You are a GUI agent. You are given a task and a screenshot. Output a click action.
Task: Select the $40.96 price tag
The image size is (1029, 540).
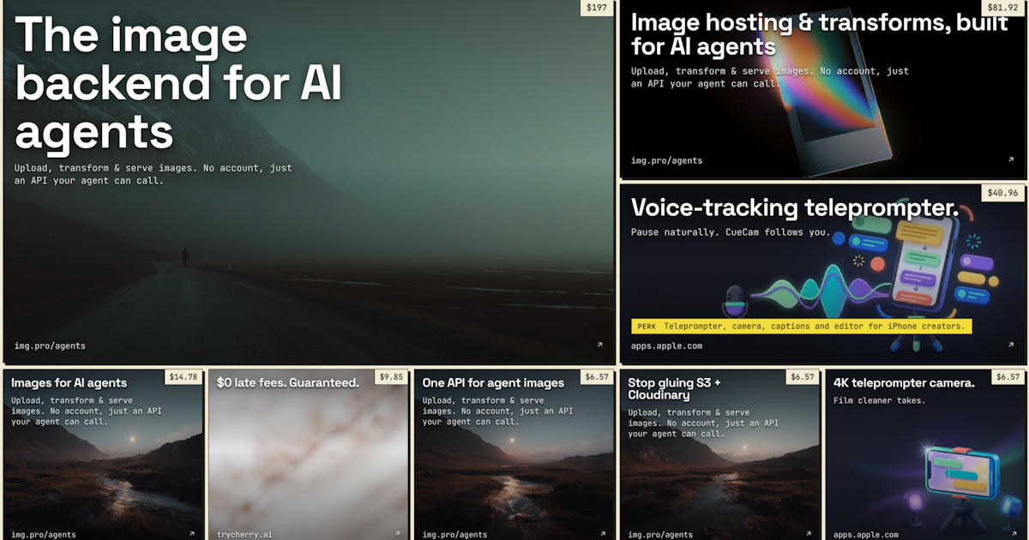1002,193
